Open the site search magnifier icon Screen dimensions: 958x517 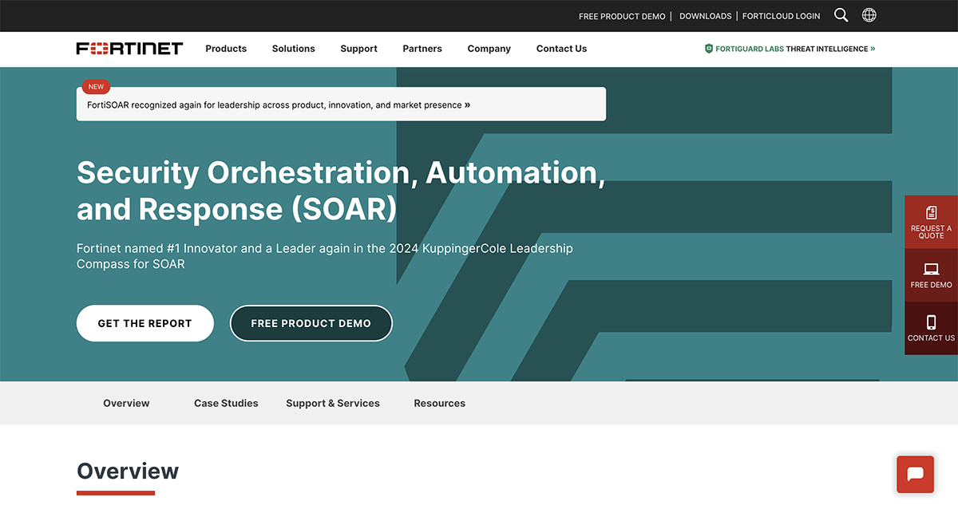click(841, 14)
